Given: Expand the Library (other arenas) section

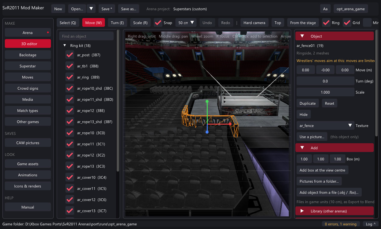Looking at the screenshot, I should tap(335, 211).
